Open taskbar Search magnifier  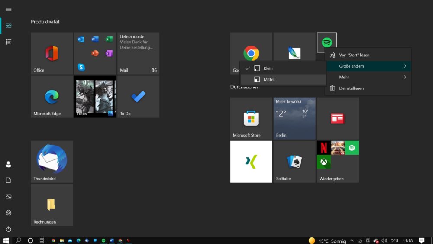[x=18, y=241]
